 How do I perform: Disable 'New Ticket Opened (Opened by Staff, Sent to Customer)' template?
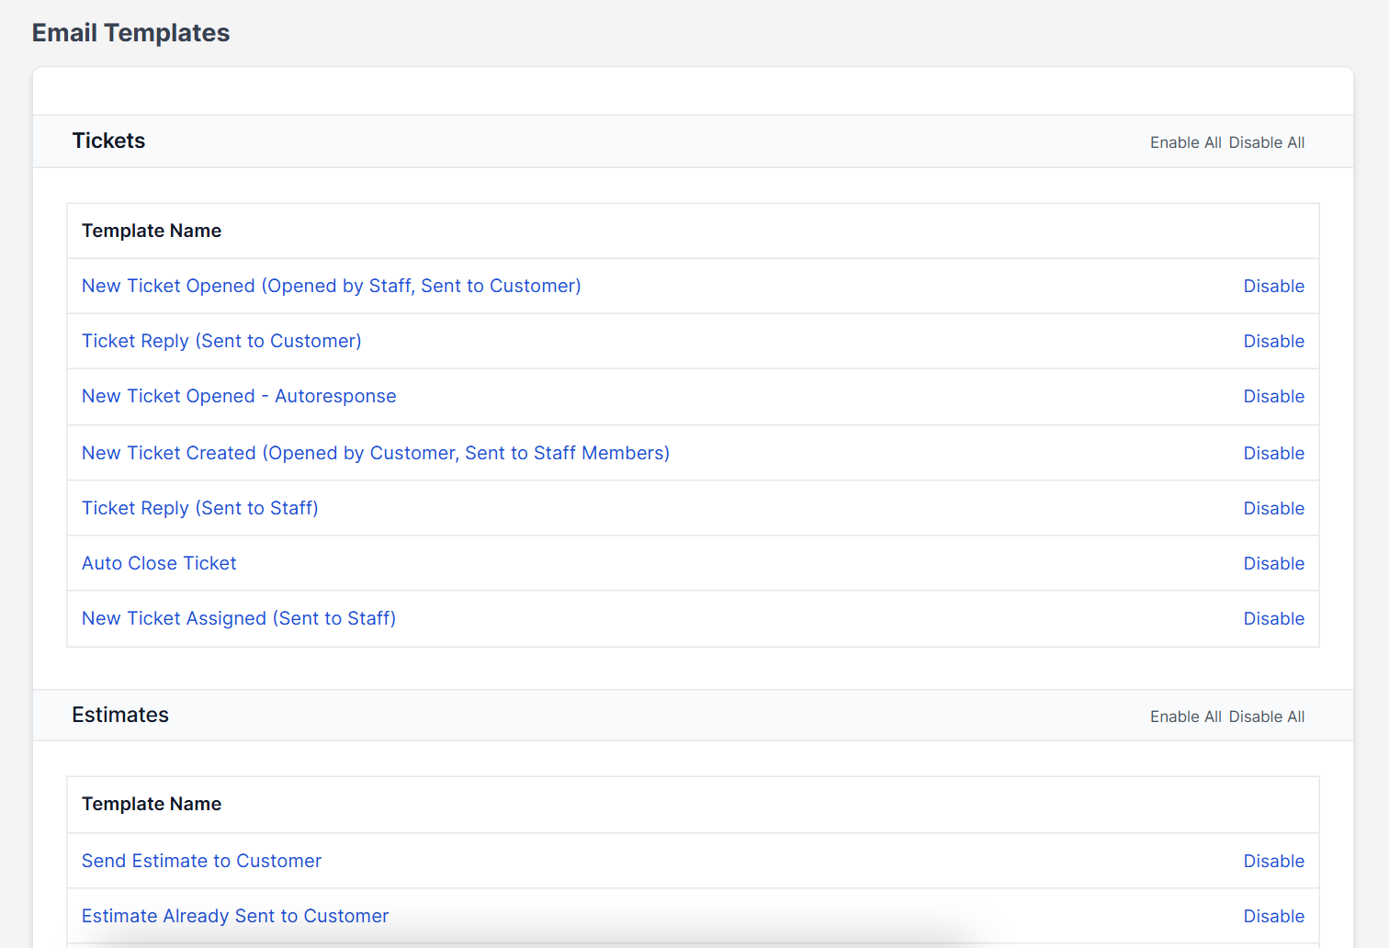pos(1274,286)
